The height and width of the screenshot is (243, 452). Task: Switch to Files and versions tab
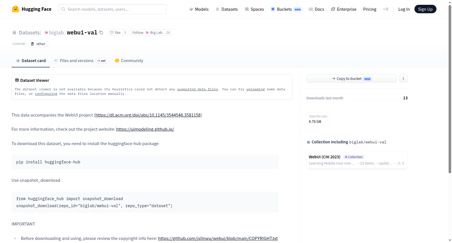pyautogui.click(x=80, y=60)
